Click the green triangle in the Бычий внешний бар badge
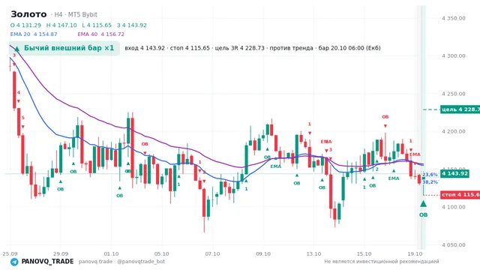The image size is (480, 270). 17,49
